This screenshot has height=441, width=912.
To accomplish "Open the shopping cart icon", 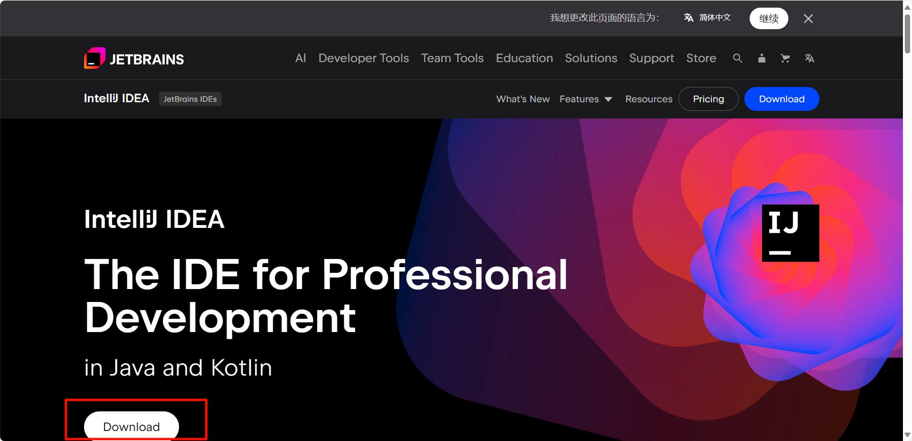I will pyautogui.click(x=785, y=58).
